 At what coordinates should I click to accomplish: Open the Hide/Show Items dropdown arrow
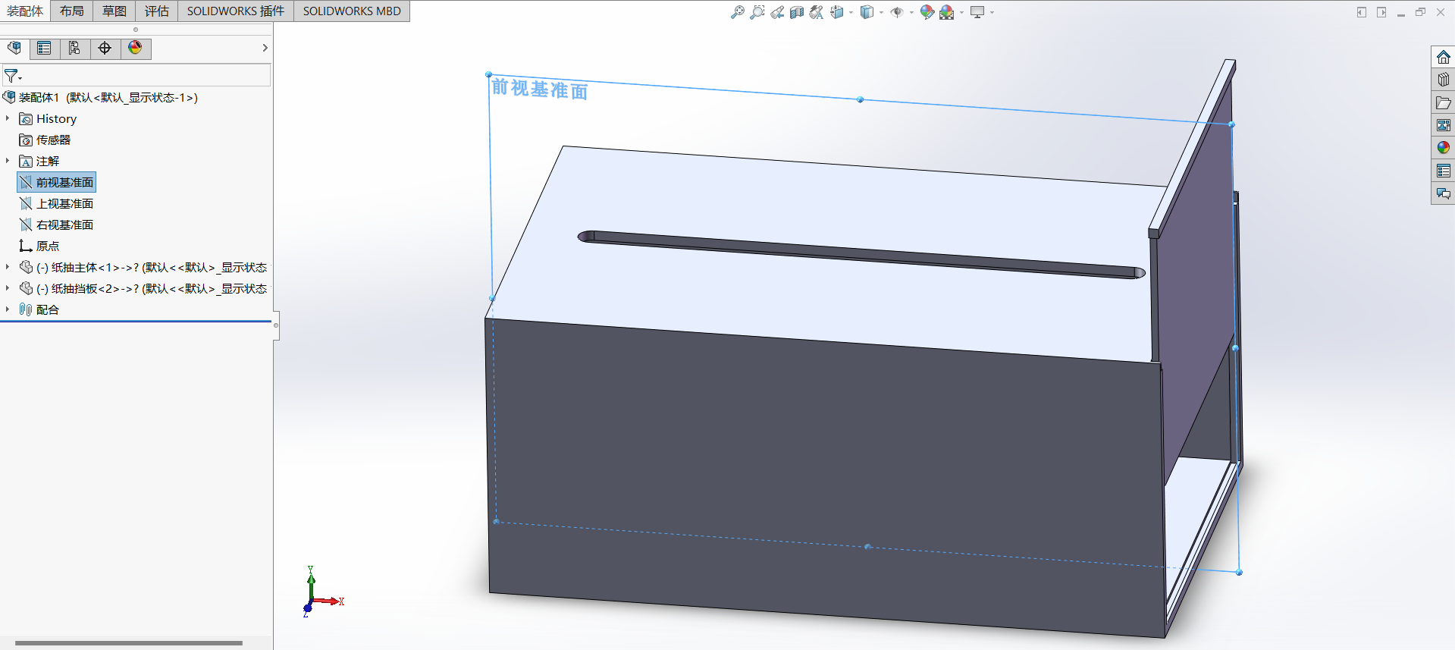(x=911, y=12)
